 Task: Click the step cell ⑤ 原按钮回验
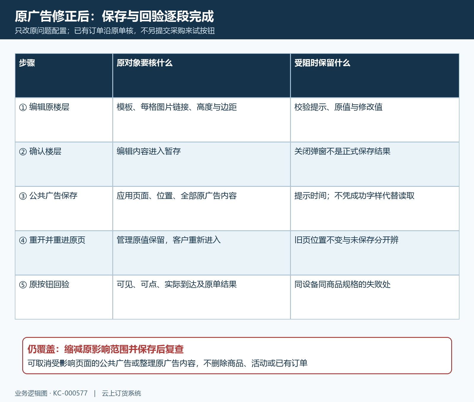pyautogui.click(x=64, y=297)
